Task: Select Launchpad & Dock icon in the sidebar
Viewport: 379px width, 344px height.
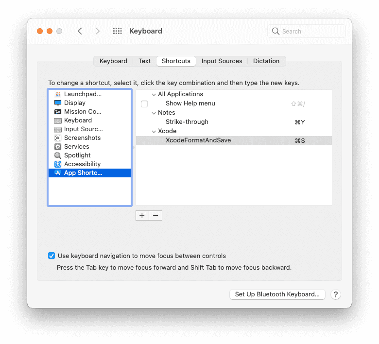Action: (x=58, y=94)
